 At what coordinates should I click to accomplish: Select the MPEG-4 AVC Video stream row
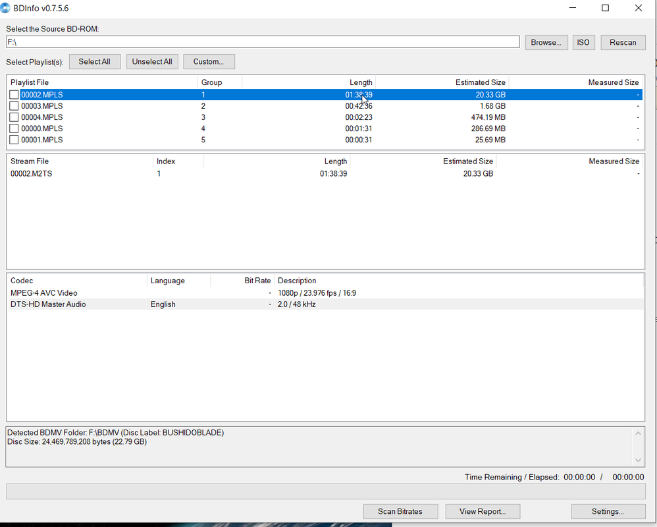click(x=325, y=293)
